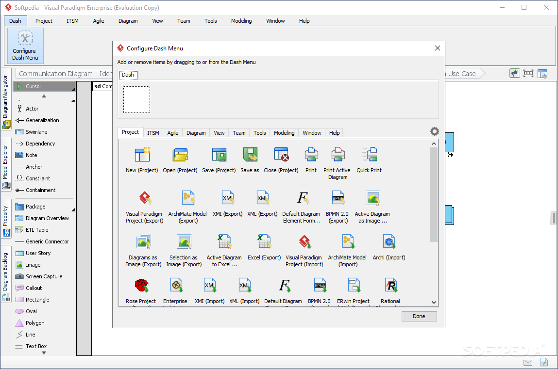Select ArchiMate Model (Export) icon

pos(188,198)
